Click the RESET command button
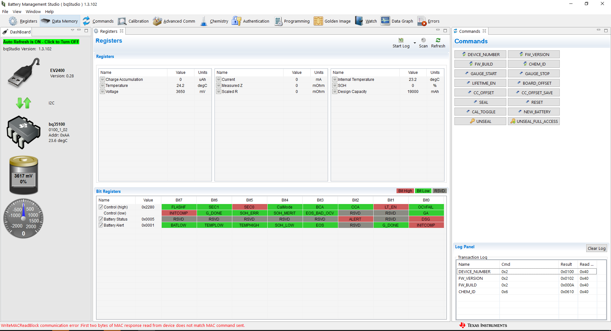 534,102
